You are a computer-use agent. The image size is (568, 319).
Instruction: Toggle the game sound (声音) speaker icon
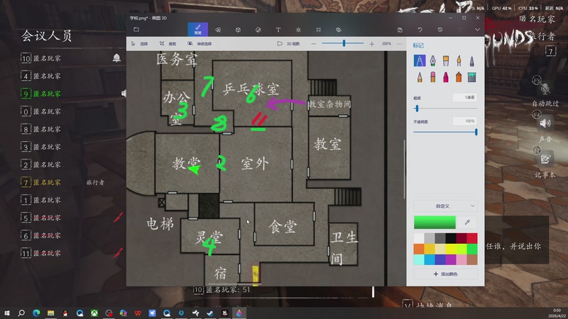545,123
